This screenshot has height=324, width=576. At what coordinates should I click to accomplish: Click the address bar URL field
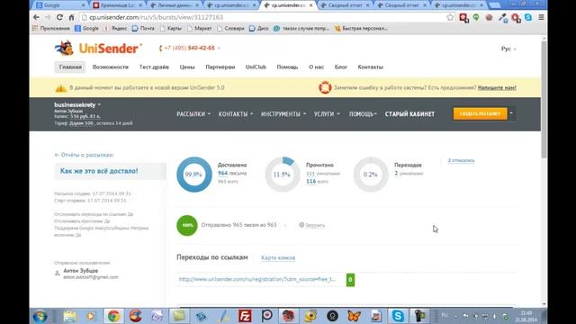tap(265, 17)
